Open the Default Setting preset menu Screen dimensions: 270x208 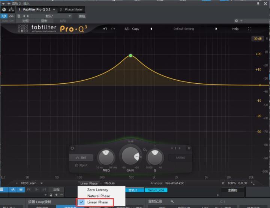[x=183, y=29]
